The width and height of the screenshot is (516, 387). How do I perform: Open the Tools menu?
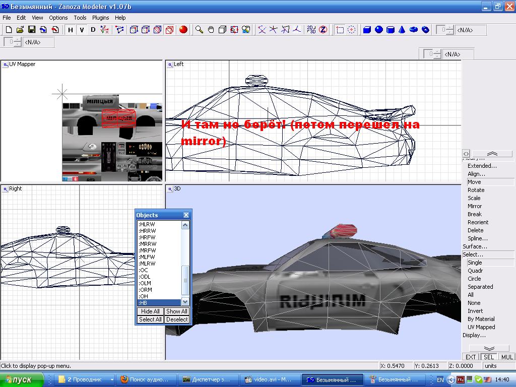coord(80,18)
